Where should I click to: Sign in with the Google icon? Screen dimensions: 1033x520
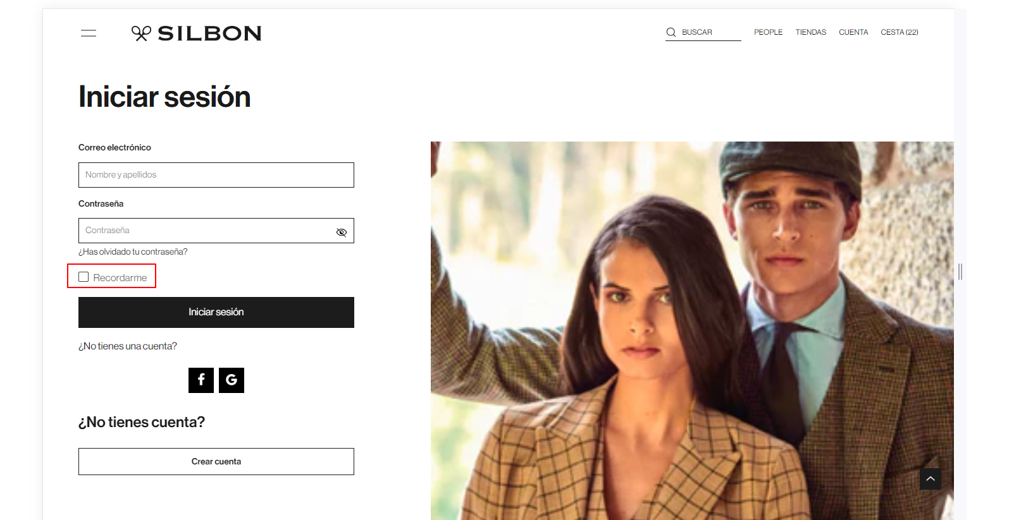232,380
